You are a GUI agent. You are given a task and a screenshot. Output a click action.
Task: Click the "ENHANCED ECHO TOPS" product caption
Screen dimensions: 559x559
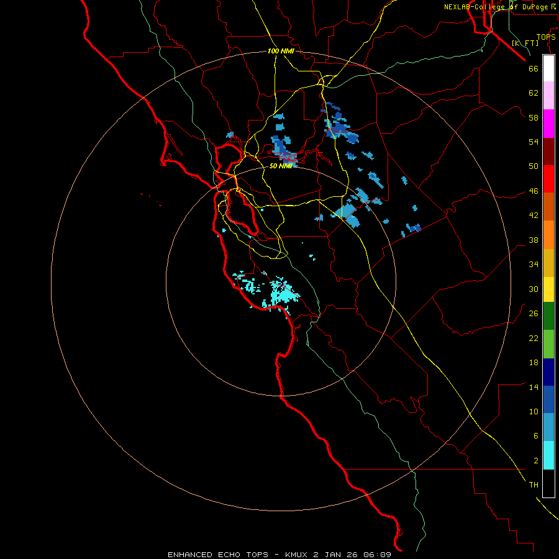point(218,555)
